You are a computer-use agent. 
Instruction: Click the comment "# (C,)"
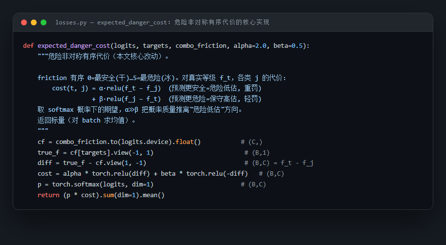click(x=251, y=142)
